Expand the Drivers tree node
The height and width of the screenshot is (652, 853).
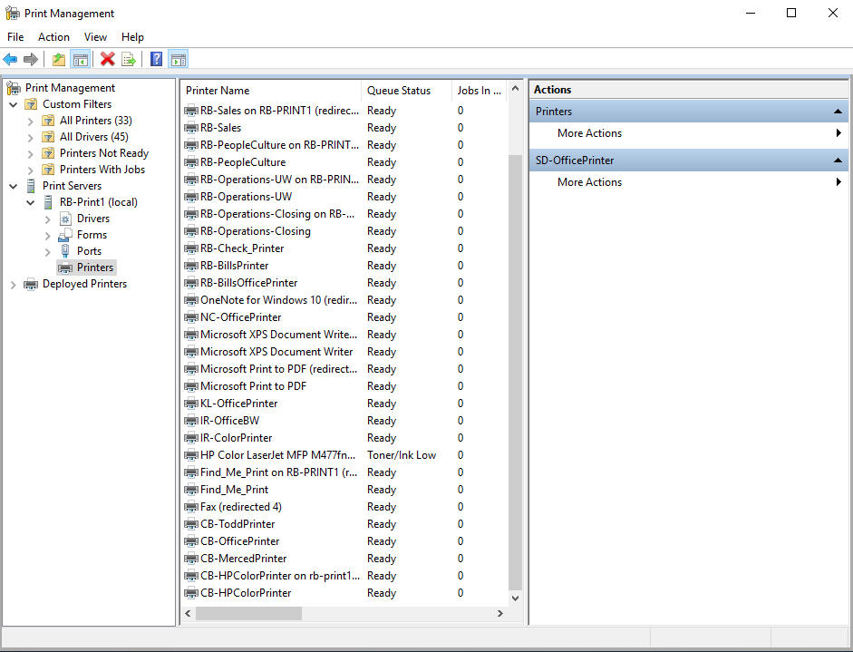coord(47,219)
